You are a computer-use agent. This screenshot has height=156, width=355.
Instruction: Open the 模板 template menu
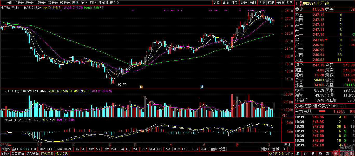click(x=276, y=149)
